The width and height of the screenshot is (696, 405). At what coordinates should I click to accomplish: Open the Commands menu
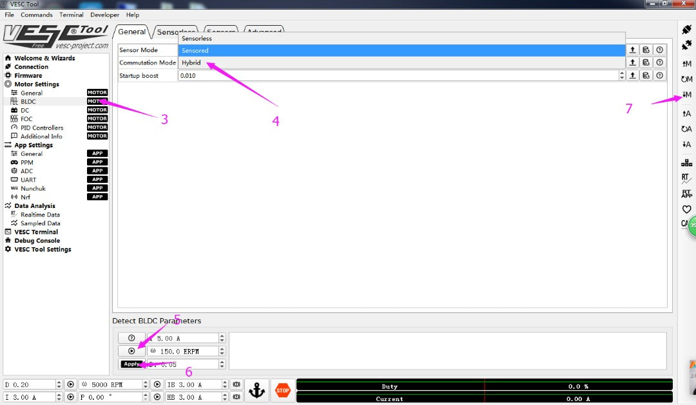click(x=36, y=15)
